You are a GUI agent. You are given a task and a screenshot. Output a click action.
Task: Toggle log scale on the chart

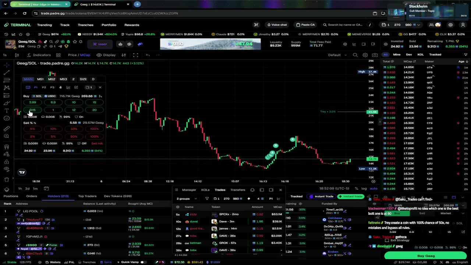pyautogui.click(x=364, y=188)
